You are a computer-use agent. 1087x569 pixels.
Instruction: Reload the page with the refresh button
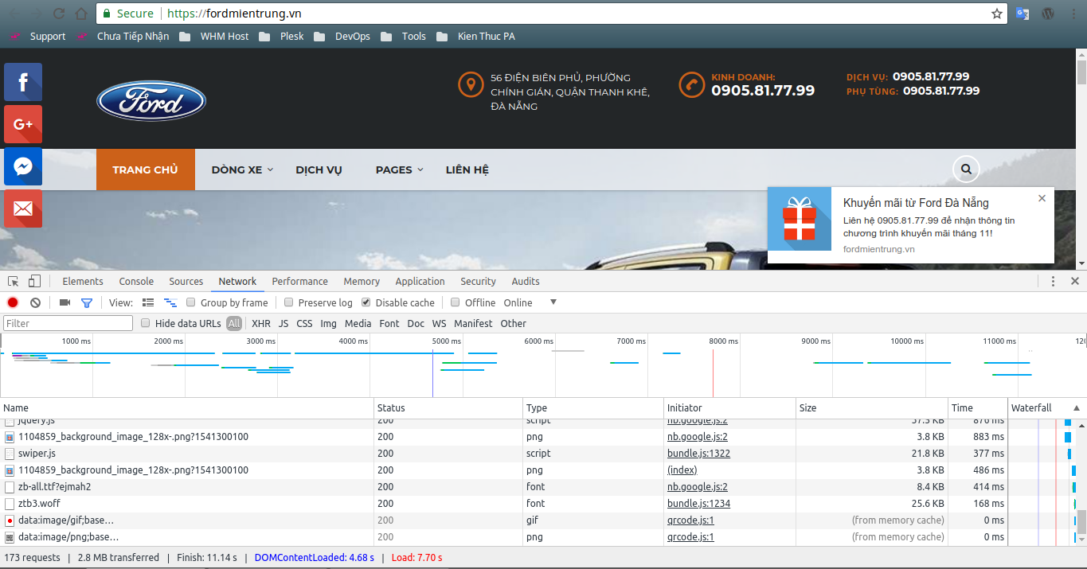[x=59, y=14]
